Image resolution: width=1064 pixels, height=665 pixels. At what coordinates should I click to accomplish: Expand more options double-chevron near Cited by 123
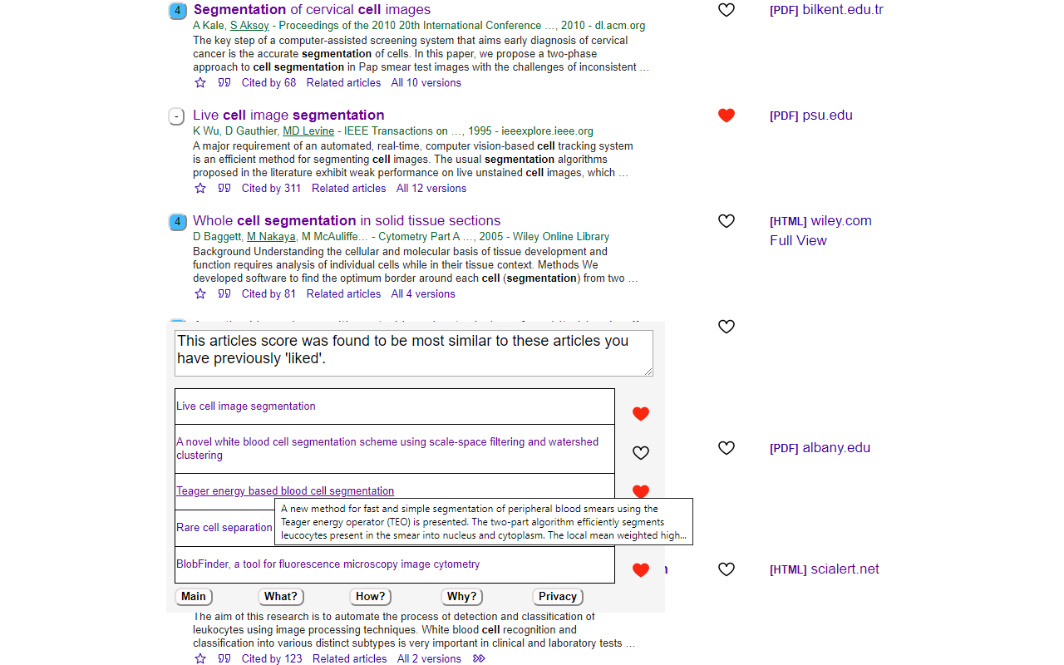tap(479, 659)
